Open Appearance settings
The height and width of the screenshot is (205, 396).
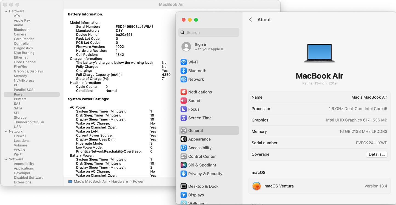pos(199,139)
